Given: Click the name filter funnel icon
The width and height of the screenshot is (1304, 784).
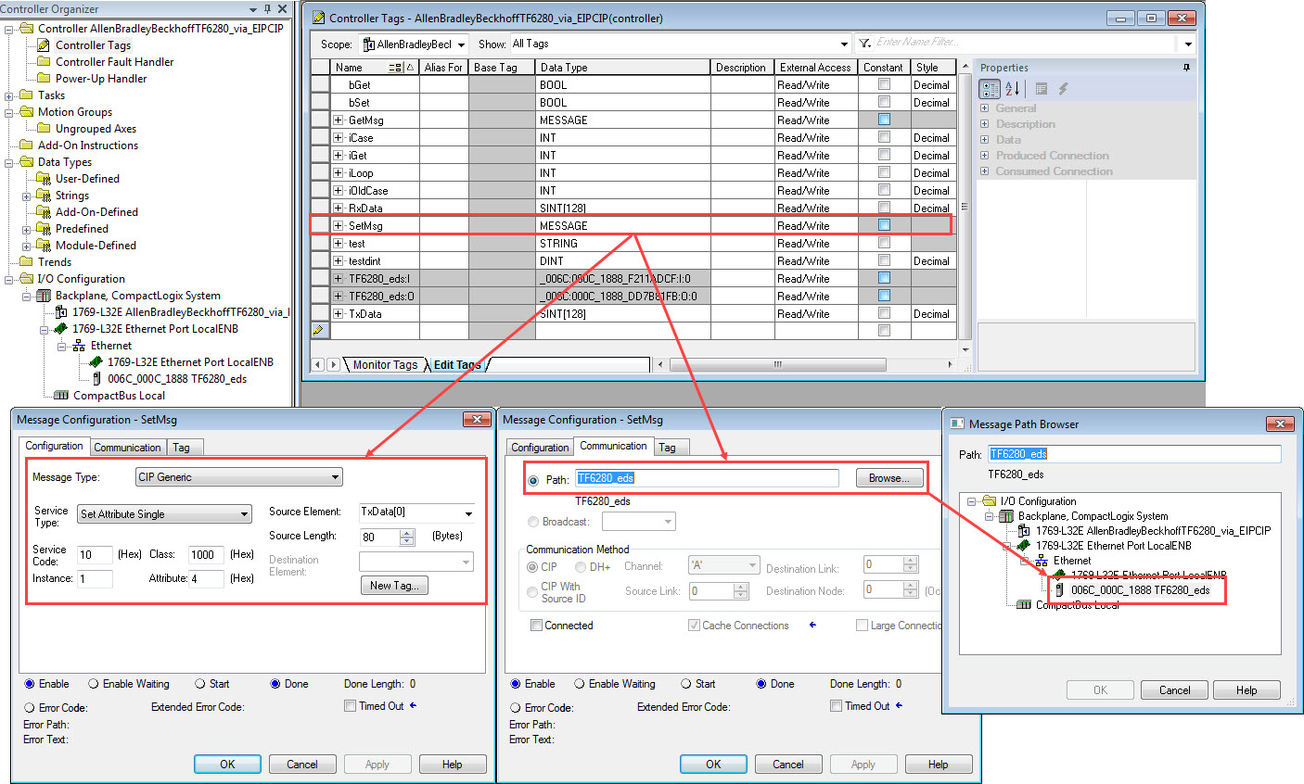Looking at the screenshot, I should (x=864, y=43).
